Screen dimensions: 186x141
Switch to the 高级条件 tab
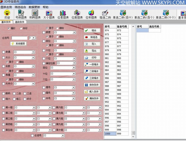[19, 22]
